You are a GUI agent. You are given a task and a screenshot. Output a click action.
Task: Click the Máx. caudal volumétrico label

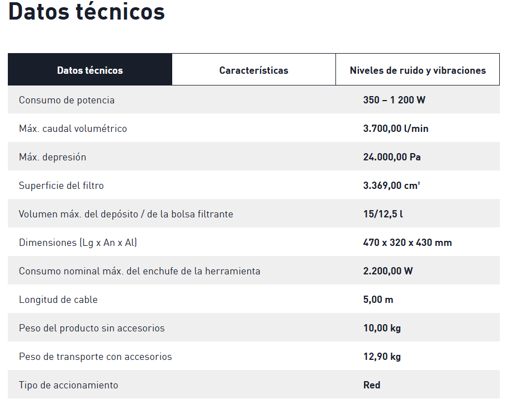pos(73,129)
